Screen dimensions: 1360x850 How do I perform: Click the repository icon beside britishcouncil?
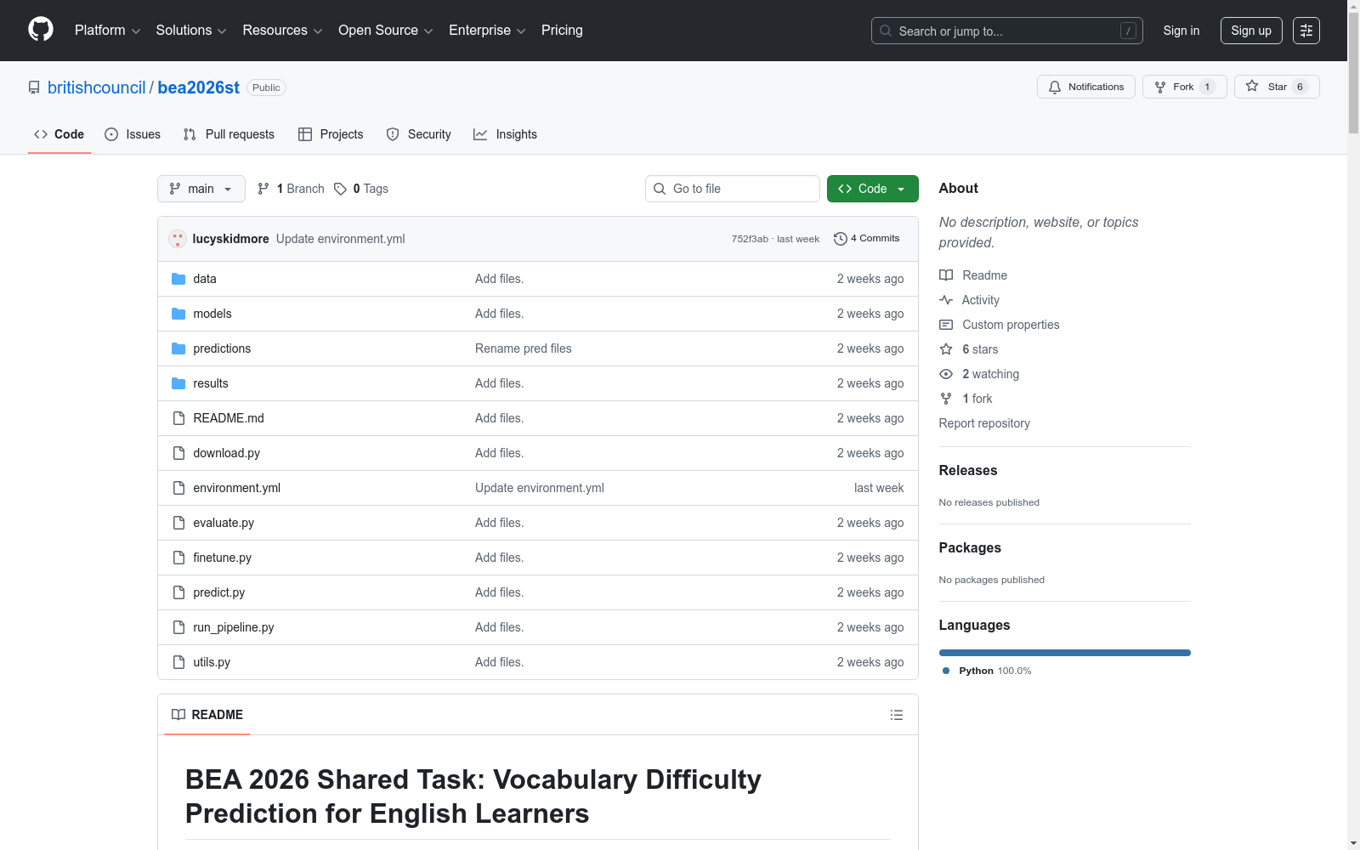tap(34, 88)
